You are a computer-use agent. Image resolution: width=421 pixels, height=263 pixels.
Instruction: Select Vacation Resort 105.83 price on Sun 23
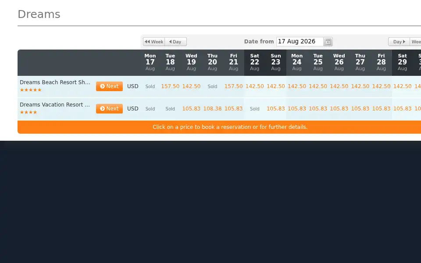[x=276, y=108]
